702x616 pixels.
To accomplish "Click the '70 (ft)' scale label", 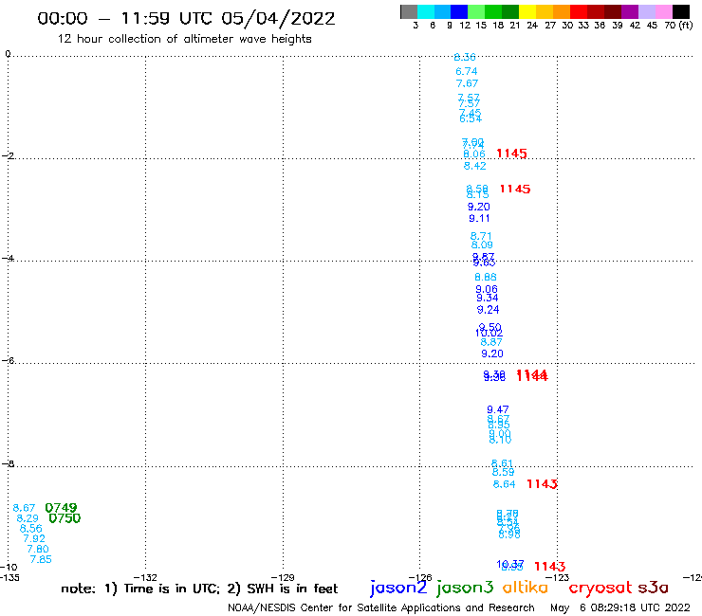I will pos(678,25).
